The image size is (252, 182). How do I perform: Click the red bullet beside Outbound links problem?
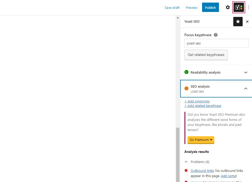point(186,171)
